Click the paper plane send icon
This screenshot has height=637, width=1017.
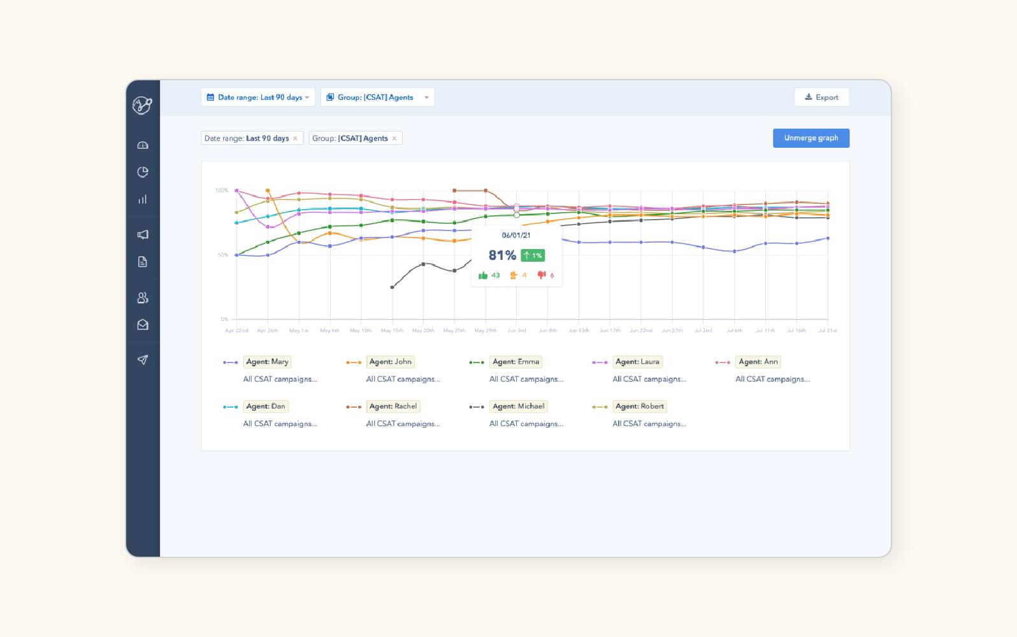(143, 360)
